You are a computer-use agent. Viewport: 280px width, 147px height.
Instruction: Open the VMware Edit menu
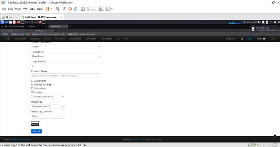[x=10, y=9]
